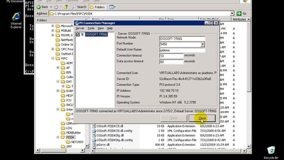Click the folder tree scroll-down arrow

87,146
